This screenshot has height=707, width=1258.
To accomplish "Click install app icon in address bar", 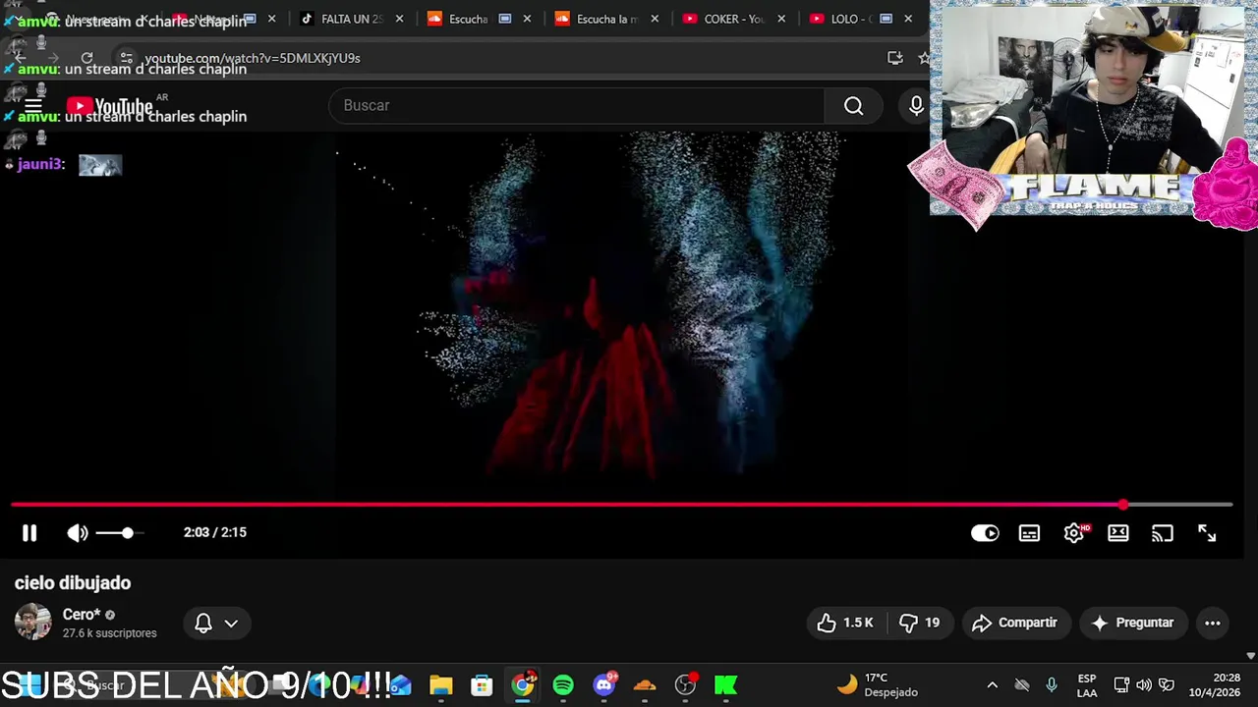I will tap(894, 58).
